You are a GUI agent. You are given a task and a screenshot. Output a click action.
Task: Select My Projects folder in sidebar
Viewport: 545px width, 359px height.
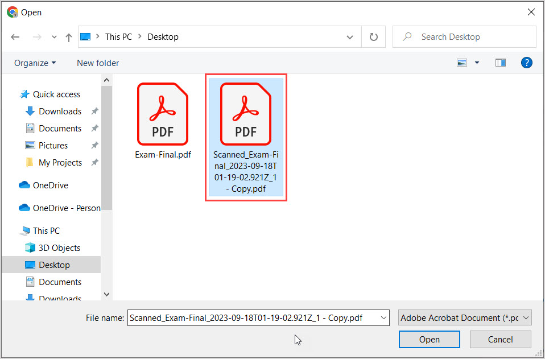60,163
